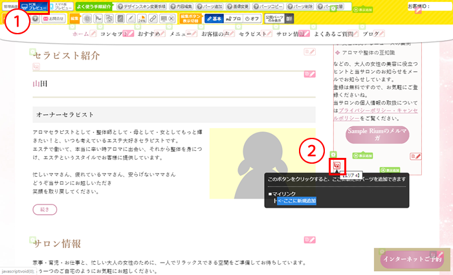Click オーナーセラピスト subheading text

(x=65, y=115)
